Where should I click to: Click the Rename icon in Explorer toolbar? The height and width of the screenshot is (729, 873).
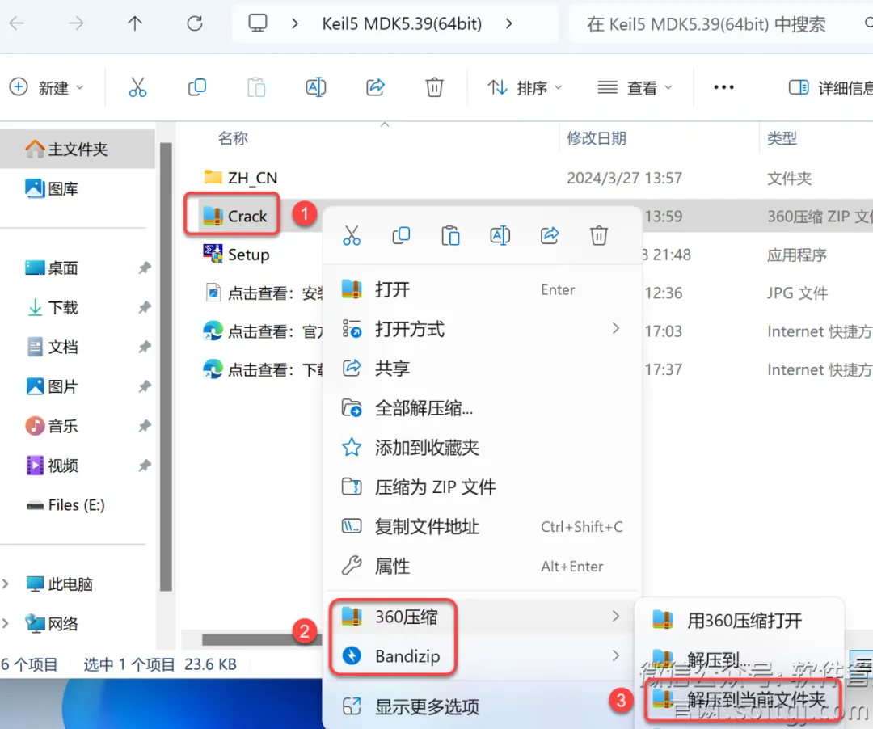(x=316, y=87)
